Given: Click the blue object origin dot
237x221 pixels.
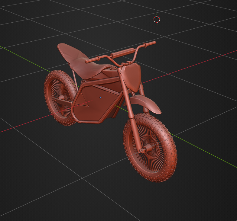Looking at the screenshot, I should click(100, 98).
